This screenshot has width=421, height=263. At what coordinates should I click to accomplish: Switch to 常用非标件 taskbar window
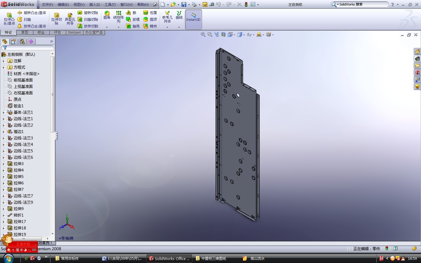(70, 258)
